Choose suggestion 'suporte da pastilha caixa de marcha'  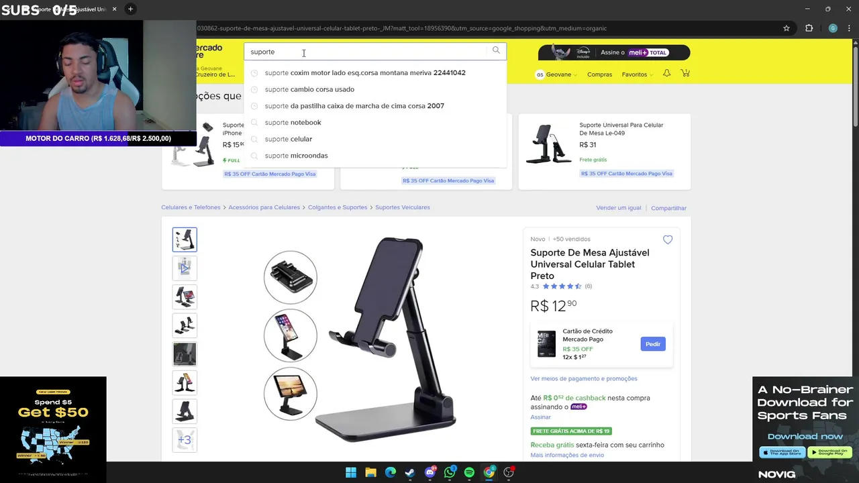click(x=375, y=106)
